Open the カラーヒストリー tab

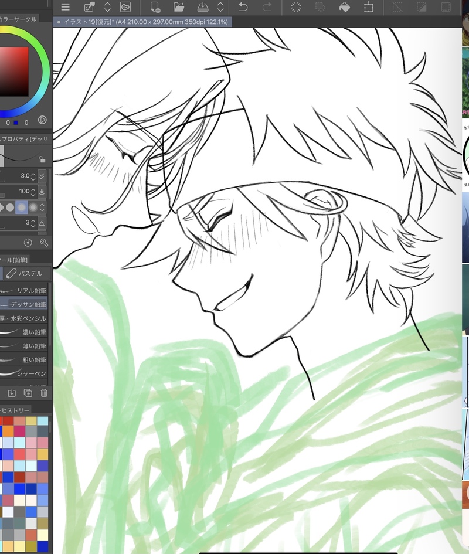click(15, 410)
